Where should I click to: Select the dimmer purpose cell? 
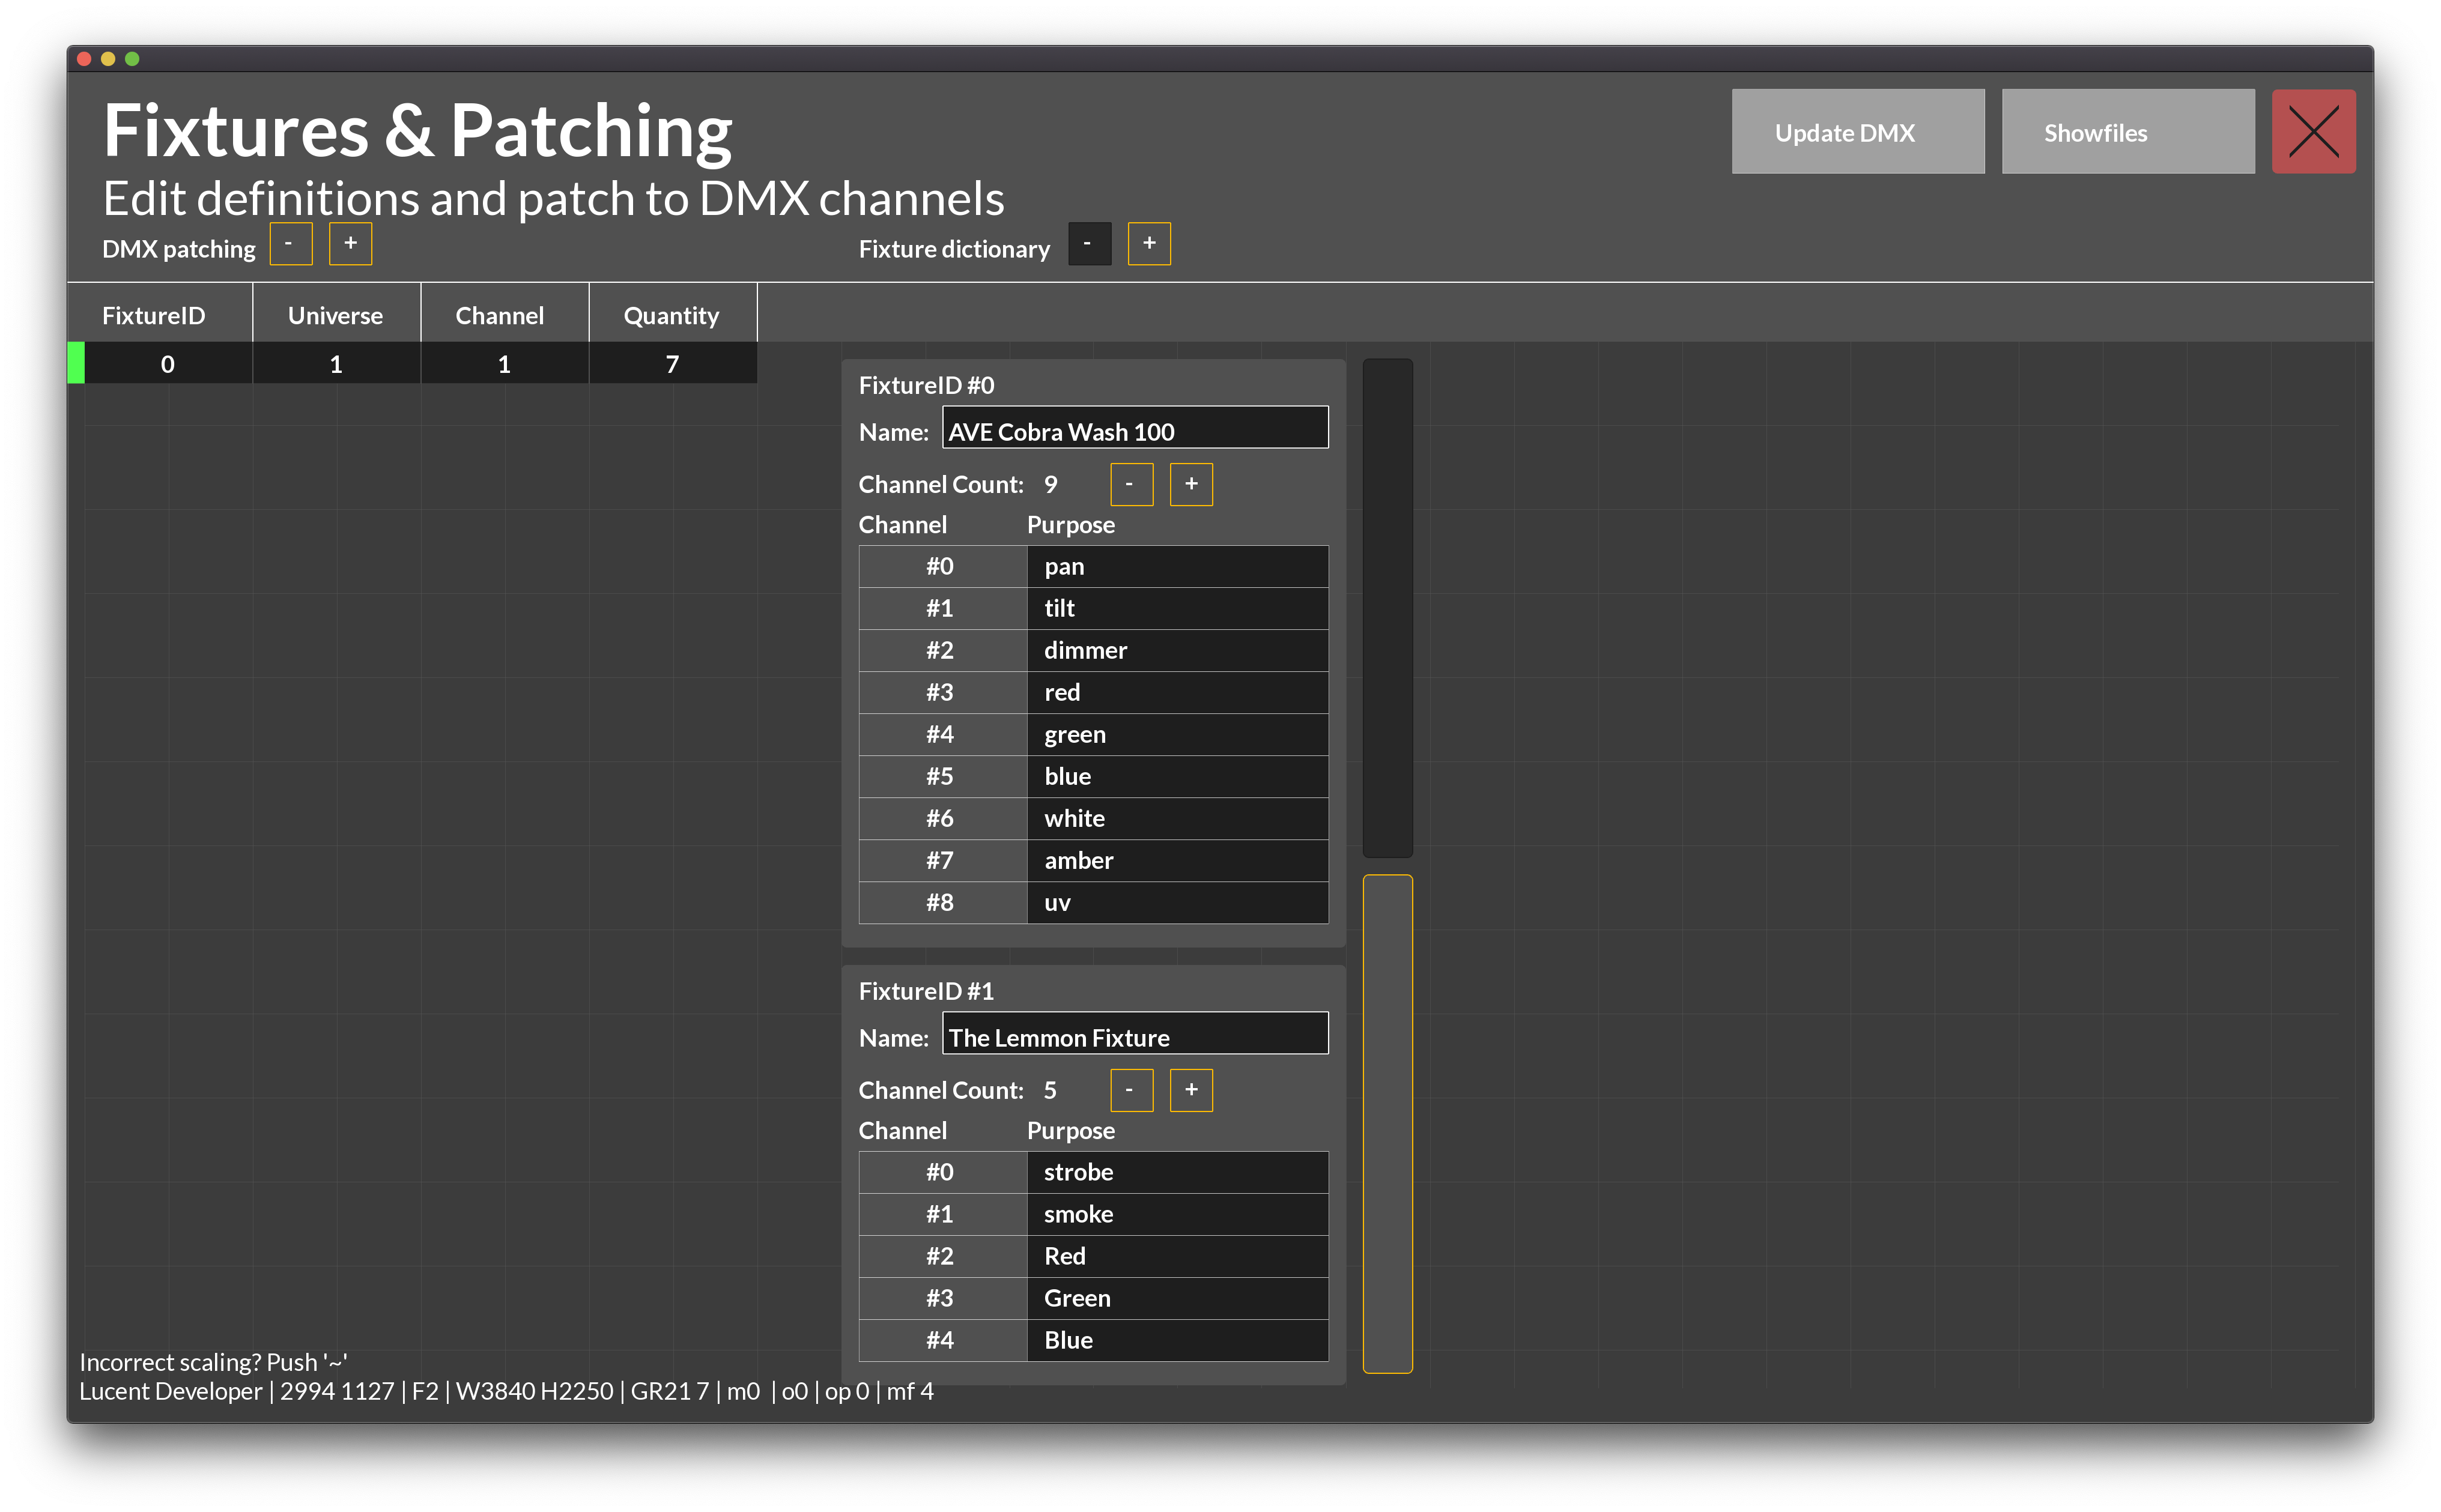(1176, 650)
